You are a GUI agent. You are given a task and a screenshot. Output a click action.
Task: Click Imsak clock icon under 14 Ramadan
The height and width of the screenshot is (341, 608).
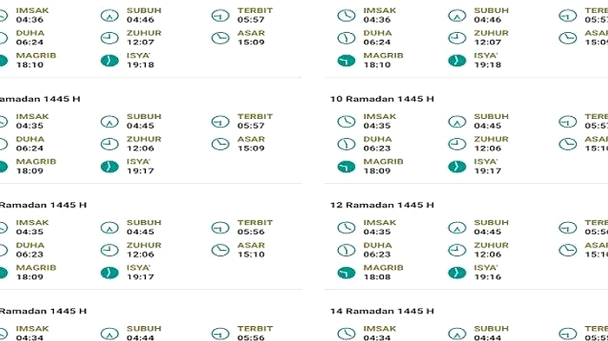tap(347, 334)
